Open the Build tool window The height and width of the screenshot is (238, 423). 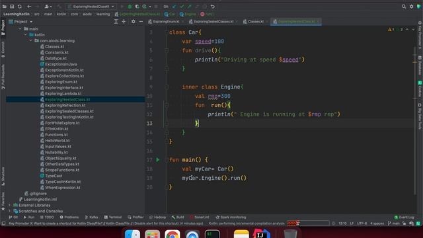pyautogui.click(x=178, y=218)
